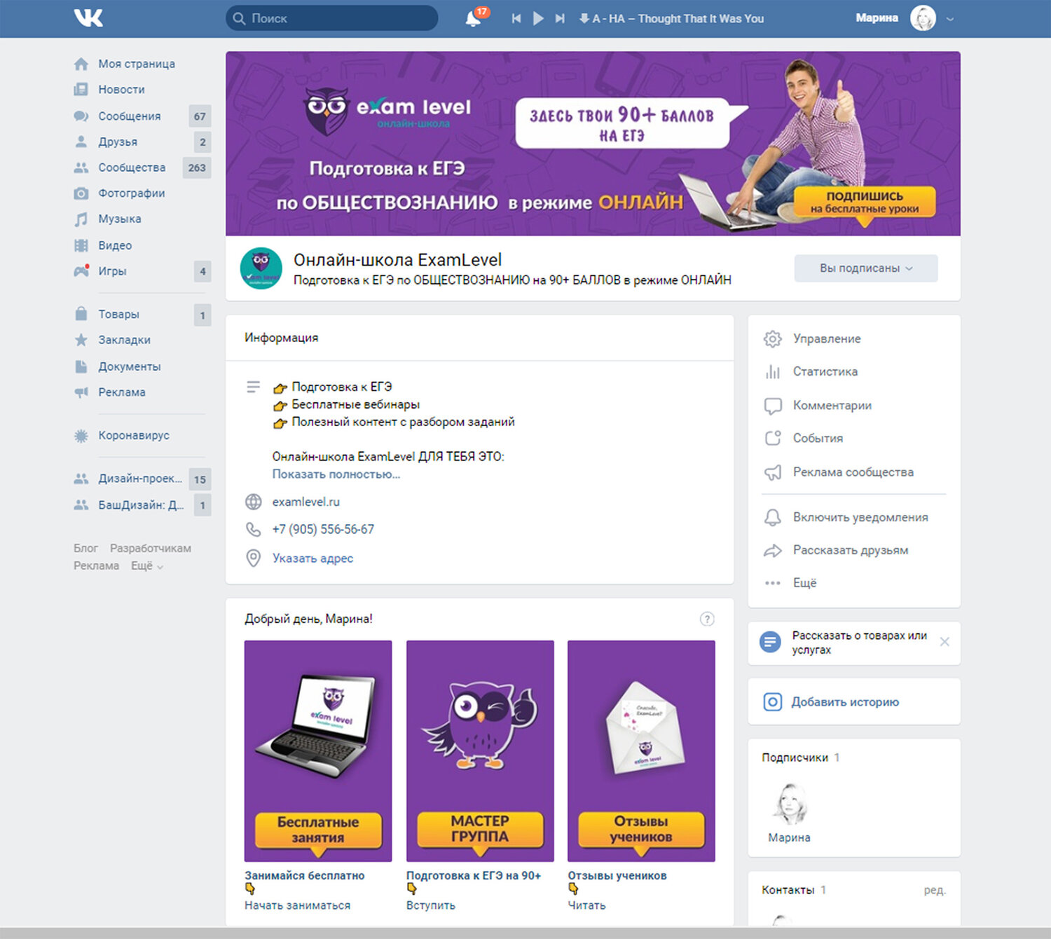Image resolution: width=1051 pixels, height=939 pixels.
Task: Open the Информация section header
Action: pyautogui.click(x=281, y=338)
